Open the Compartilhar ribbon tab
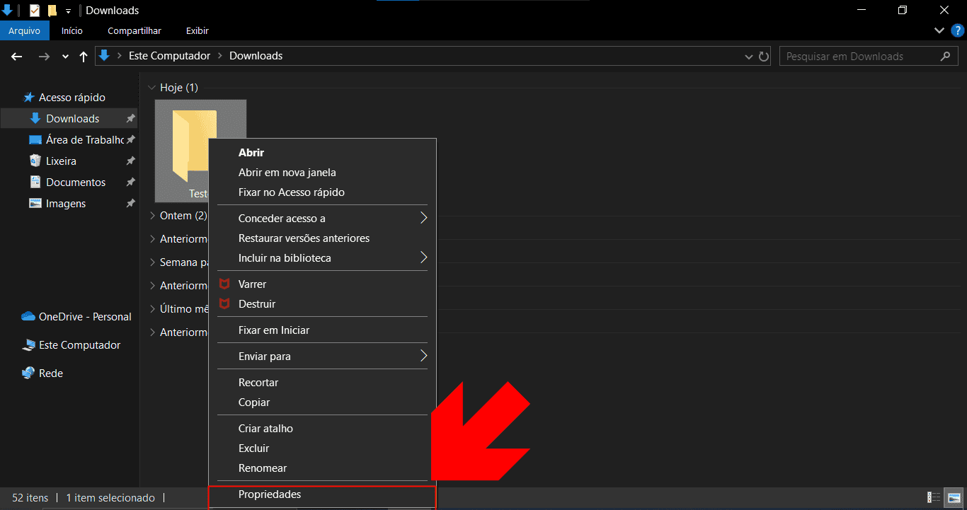The height and width of the screenshot is (510, 967). pyautogui.click(x=135, y=30)
